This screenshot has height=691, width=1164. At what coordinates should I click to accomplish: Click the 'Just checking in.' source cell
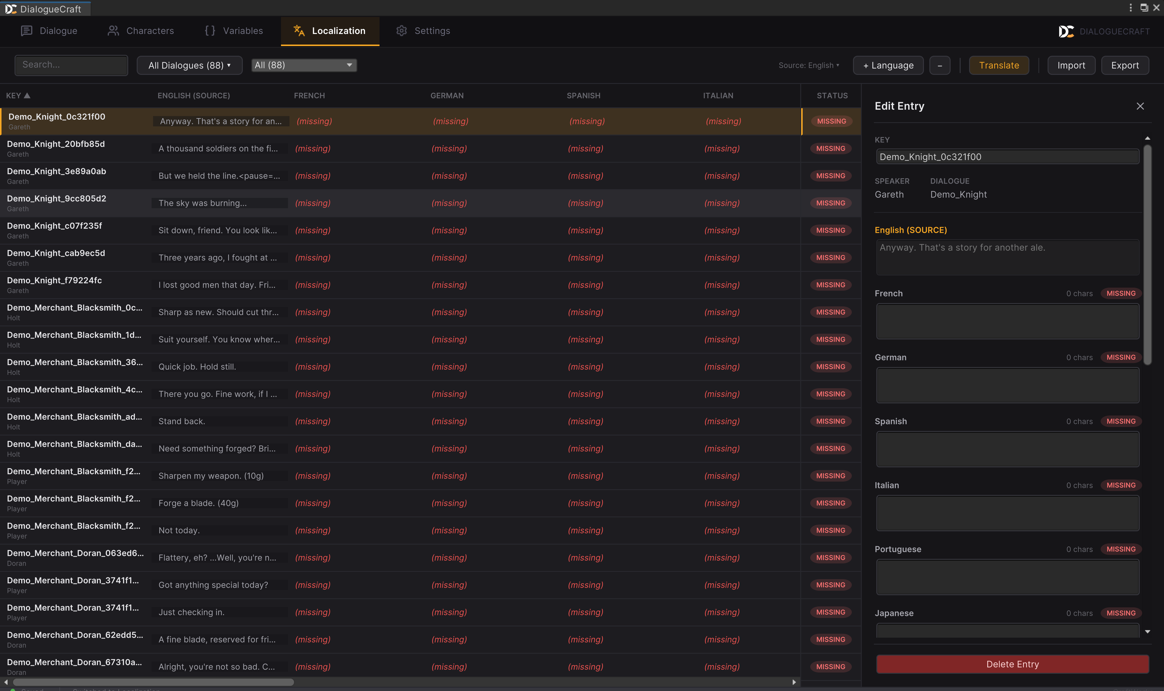[x=219, y=612]
